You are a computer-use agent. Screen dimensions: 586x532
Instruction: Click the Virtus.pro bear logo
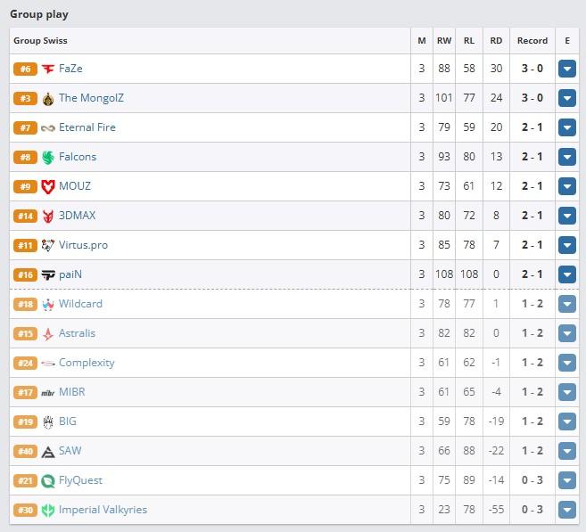point(48,245)
